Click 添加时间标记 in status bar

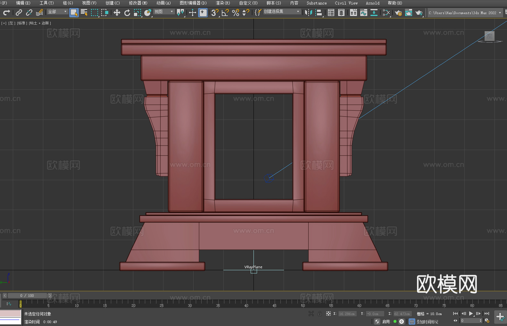pyautogui.click(x=427, y=322)
